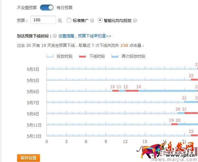Focus the 预算 amount input field
This screenshot has height=162, width=198.
point(43,20)
